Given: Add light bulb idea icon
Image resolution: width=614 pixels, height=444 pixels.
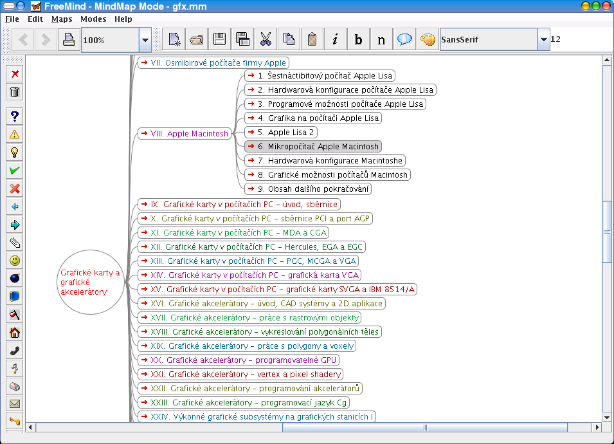Looking at the screenshot, I should (x=15, y=153).
